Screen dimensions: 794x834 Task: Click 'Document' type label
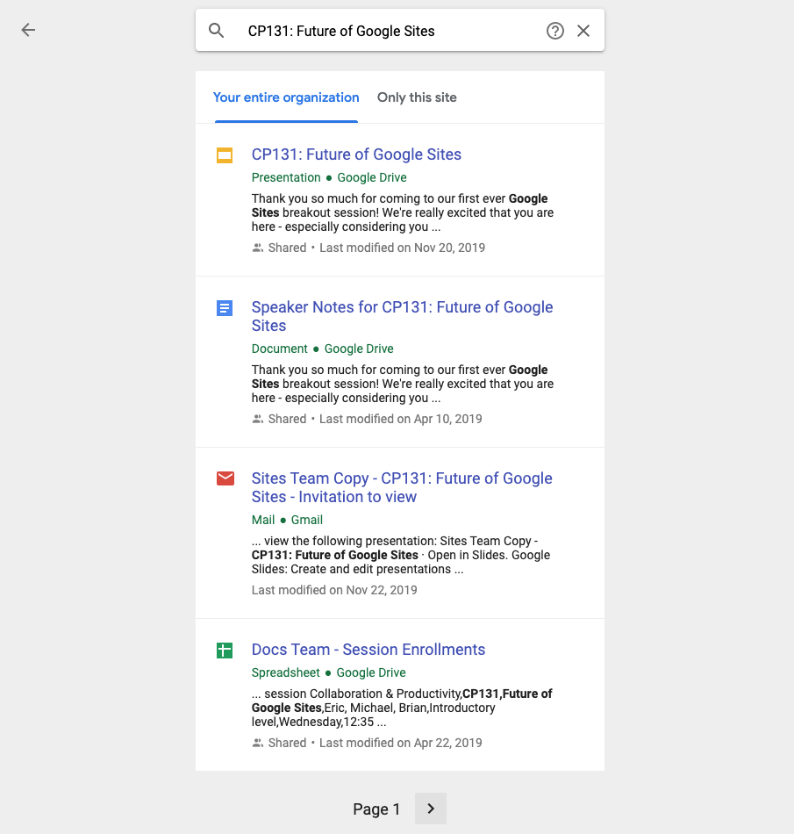tap(280, 349)
